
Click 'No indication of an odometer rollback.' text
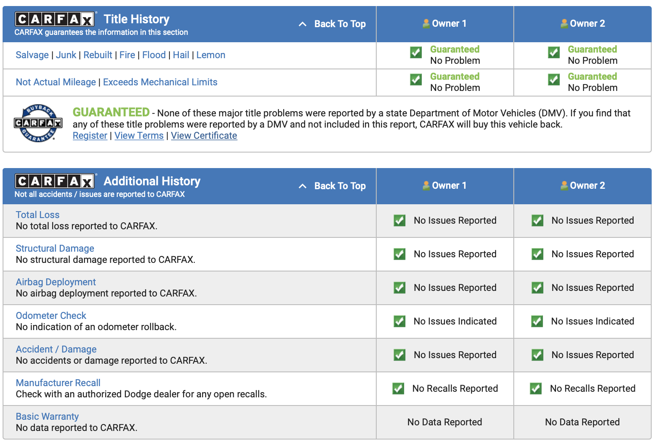pos(96,327)
